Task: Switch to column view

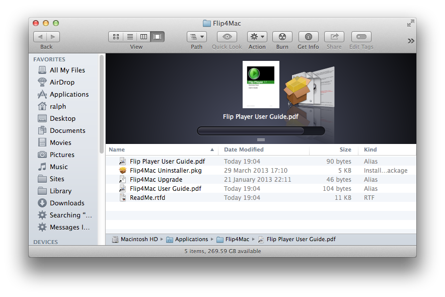Action: 143,37
